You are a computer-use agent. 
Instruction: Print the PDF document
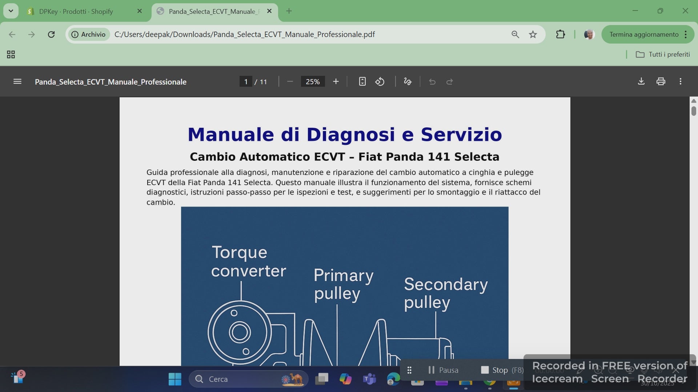point(661,82)
